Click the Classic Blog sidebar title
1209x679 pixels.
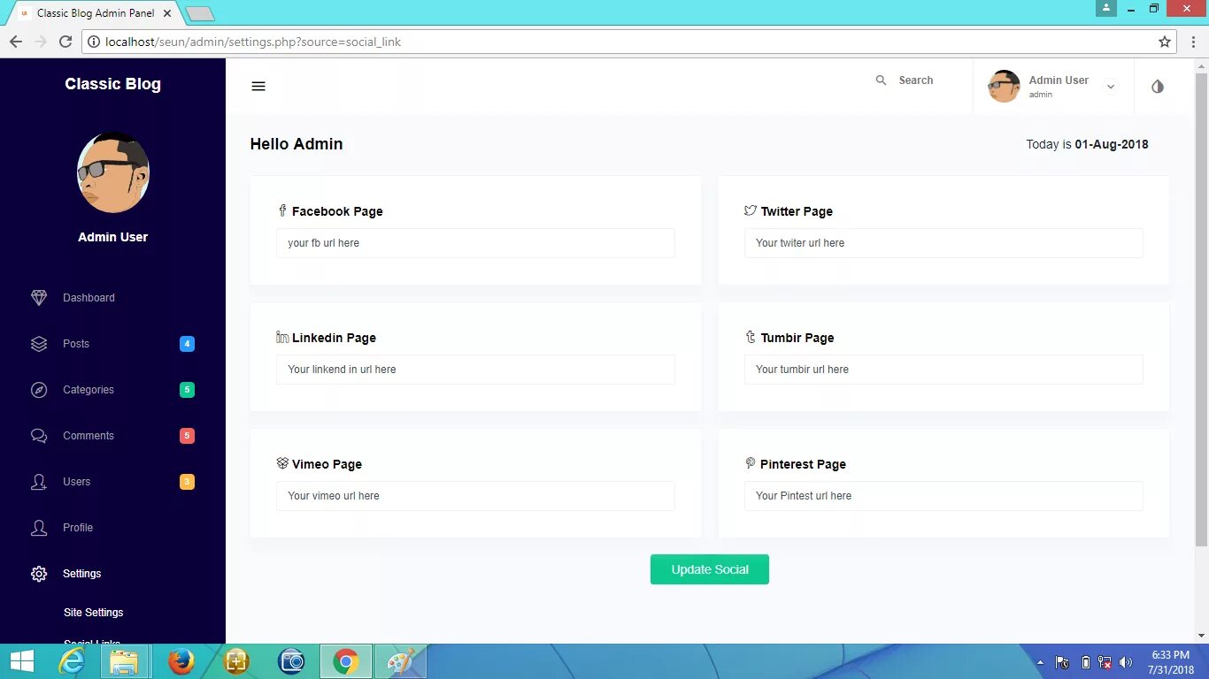[113, 84]
